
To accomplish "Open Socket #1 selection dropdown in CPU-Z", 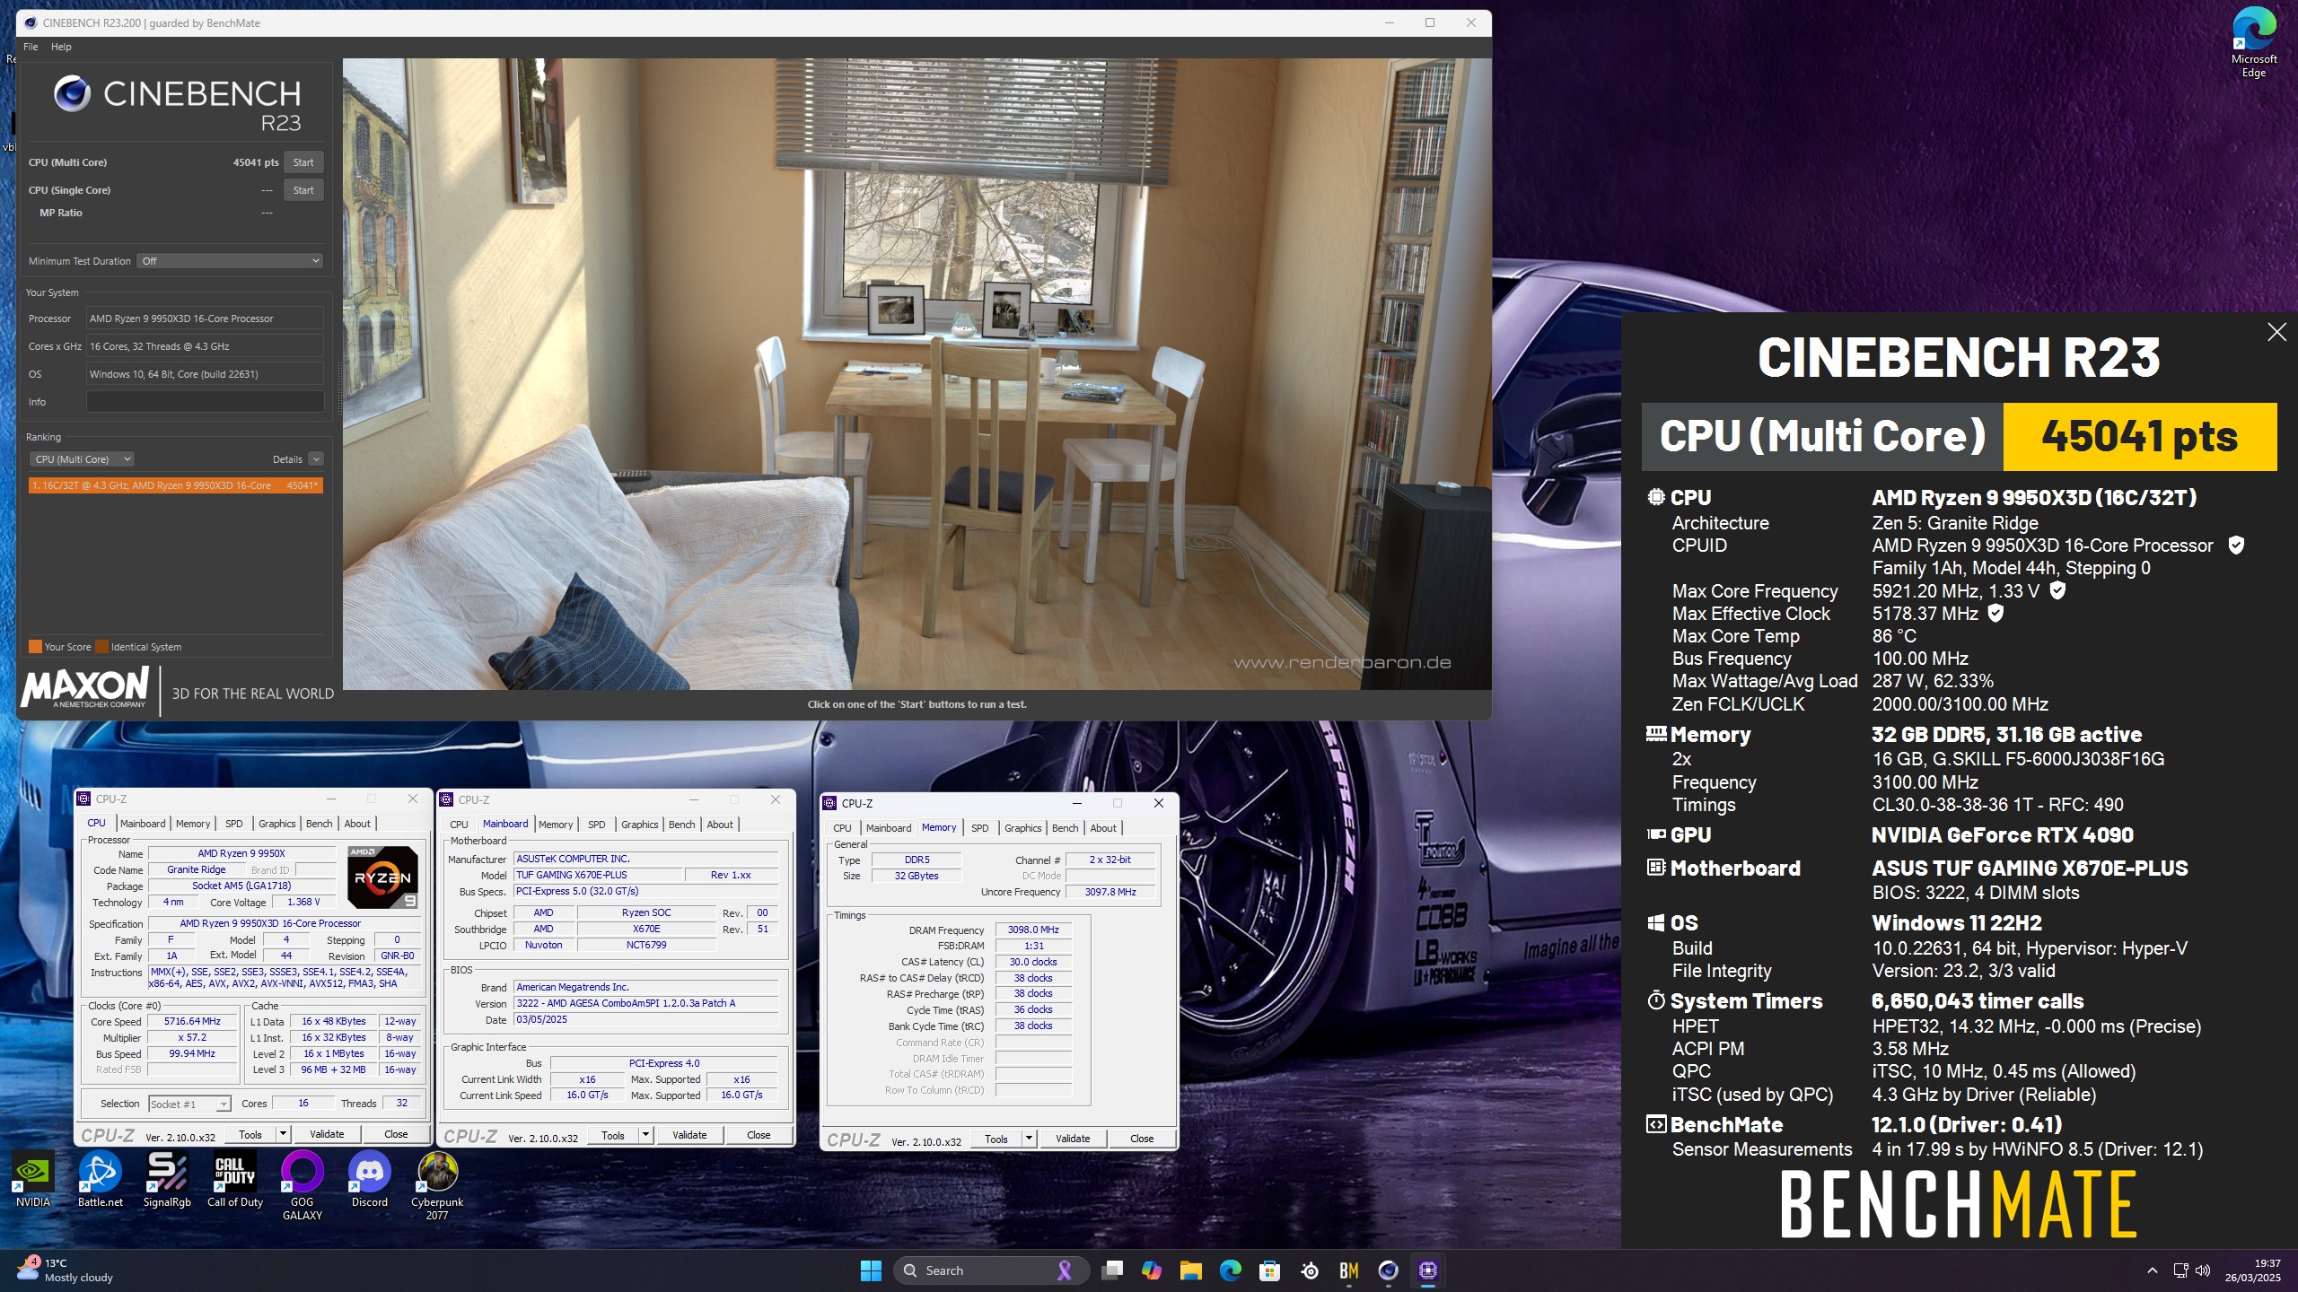I will pyautogui.click(x=189, y=1104).
